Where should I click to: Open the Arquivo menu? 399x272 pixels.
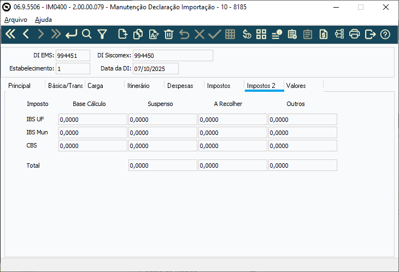[15, 19]
